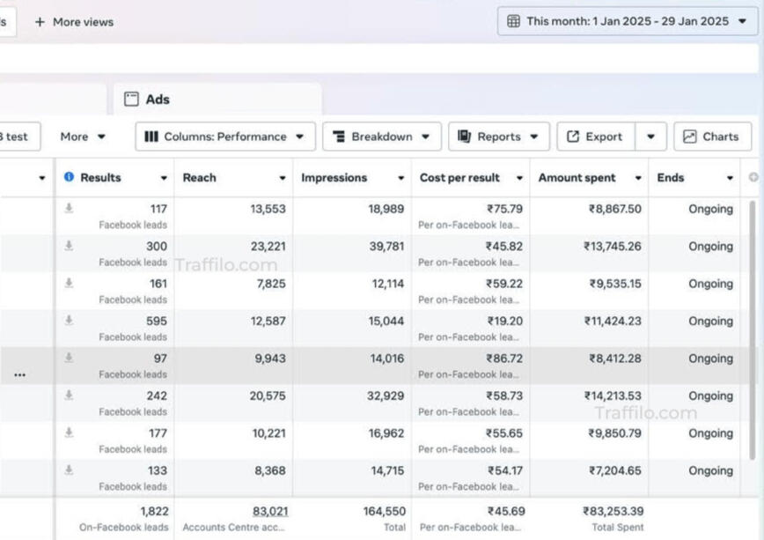Open the Charts view button
Screen dimensions: 764x540
[x=711, y=137]
